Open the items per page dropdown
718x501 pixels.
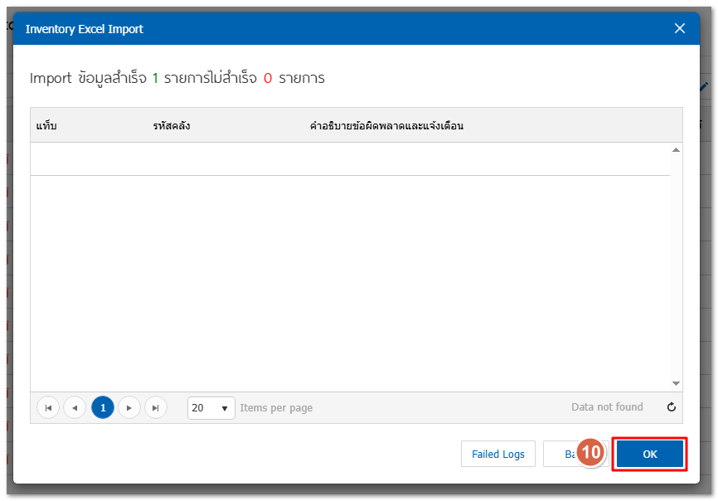[224, 408]
